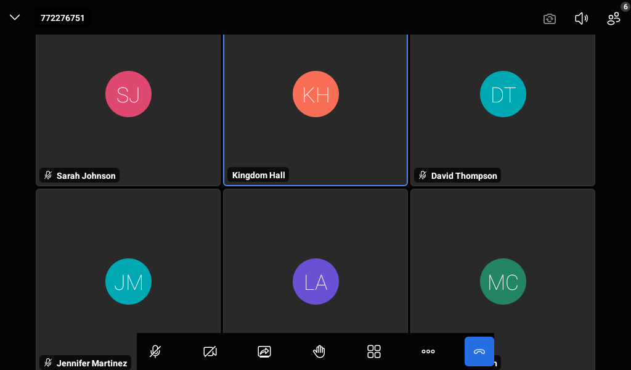Expand more controls with the ellipsis button

tap(428, 351)
